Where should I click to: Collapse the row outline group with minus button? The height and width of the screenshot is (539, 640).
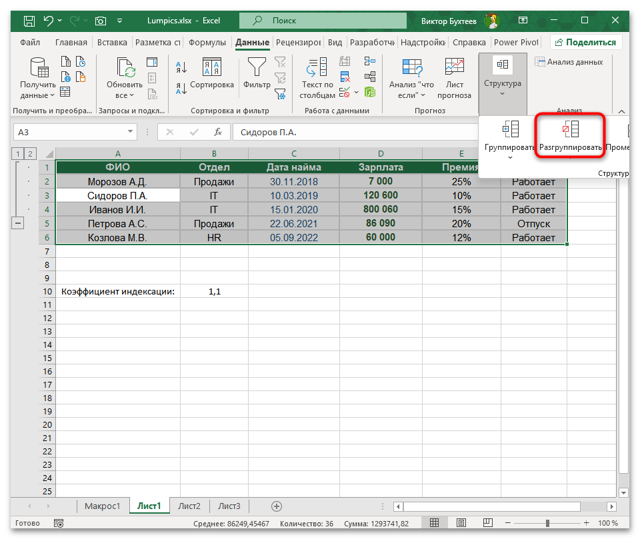[18, 223]
